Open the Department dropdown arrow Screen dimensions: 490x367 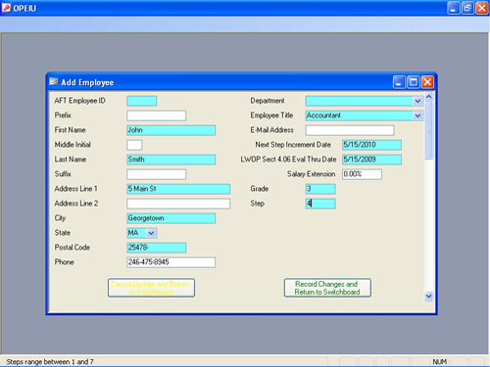(417, 101)
